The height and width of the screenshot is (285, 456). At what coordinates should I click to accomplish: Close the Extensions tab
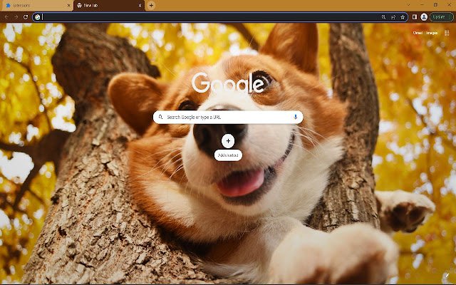tap(69, 5)
